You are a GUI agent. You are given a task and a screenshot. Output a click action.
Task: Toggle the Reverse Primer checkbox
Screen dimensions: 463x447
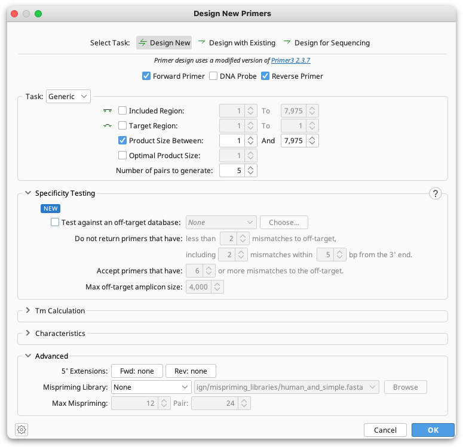[x=265, y=76]
